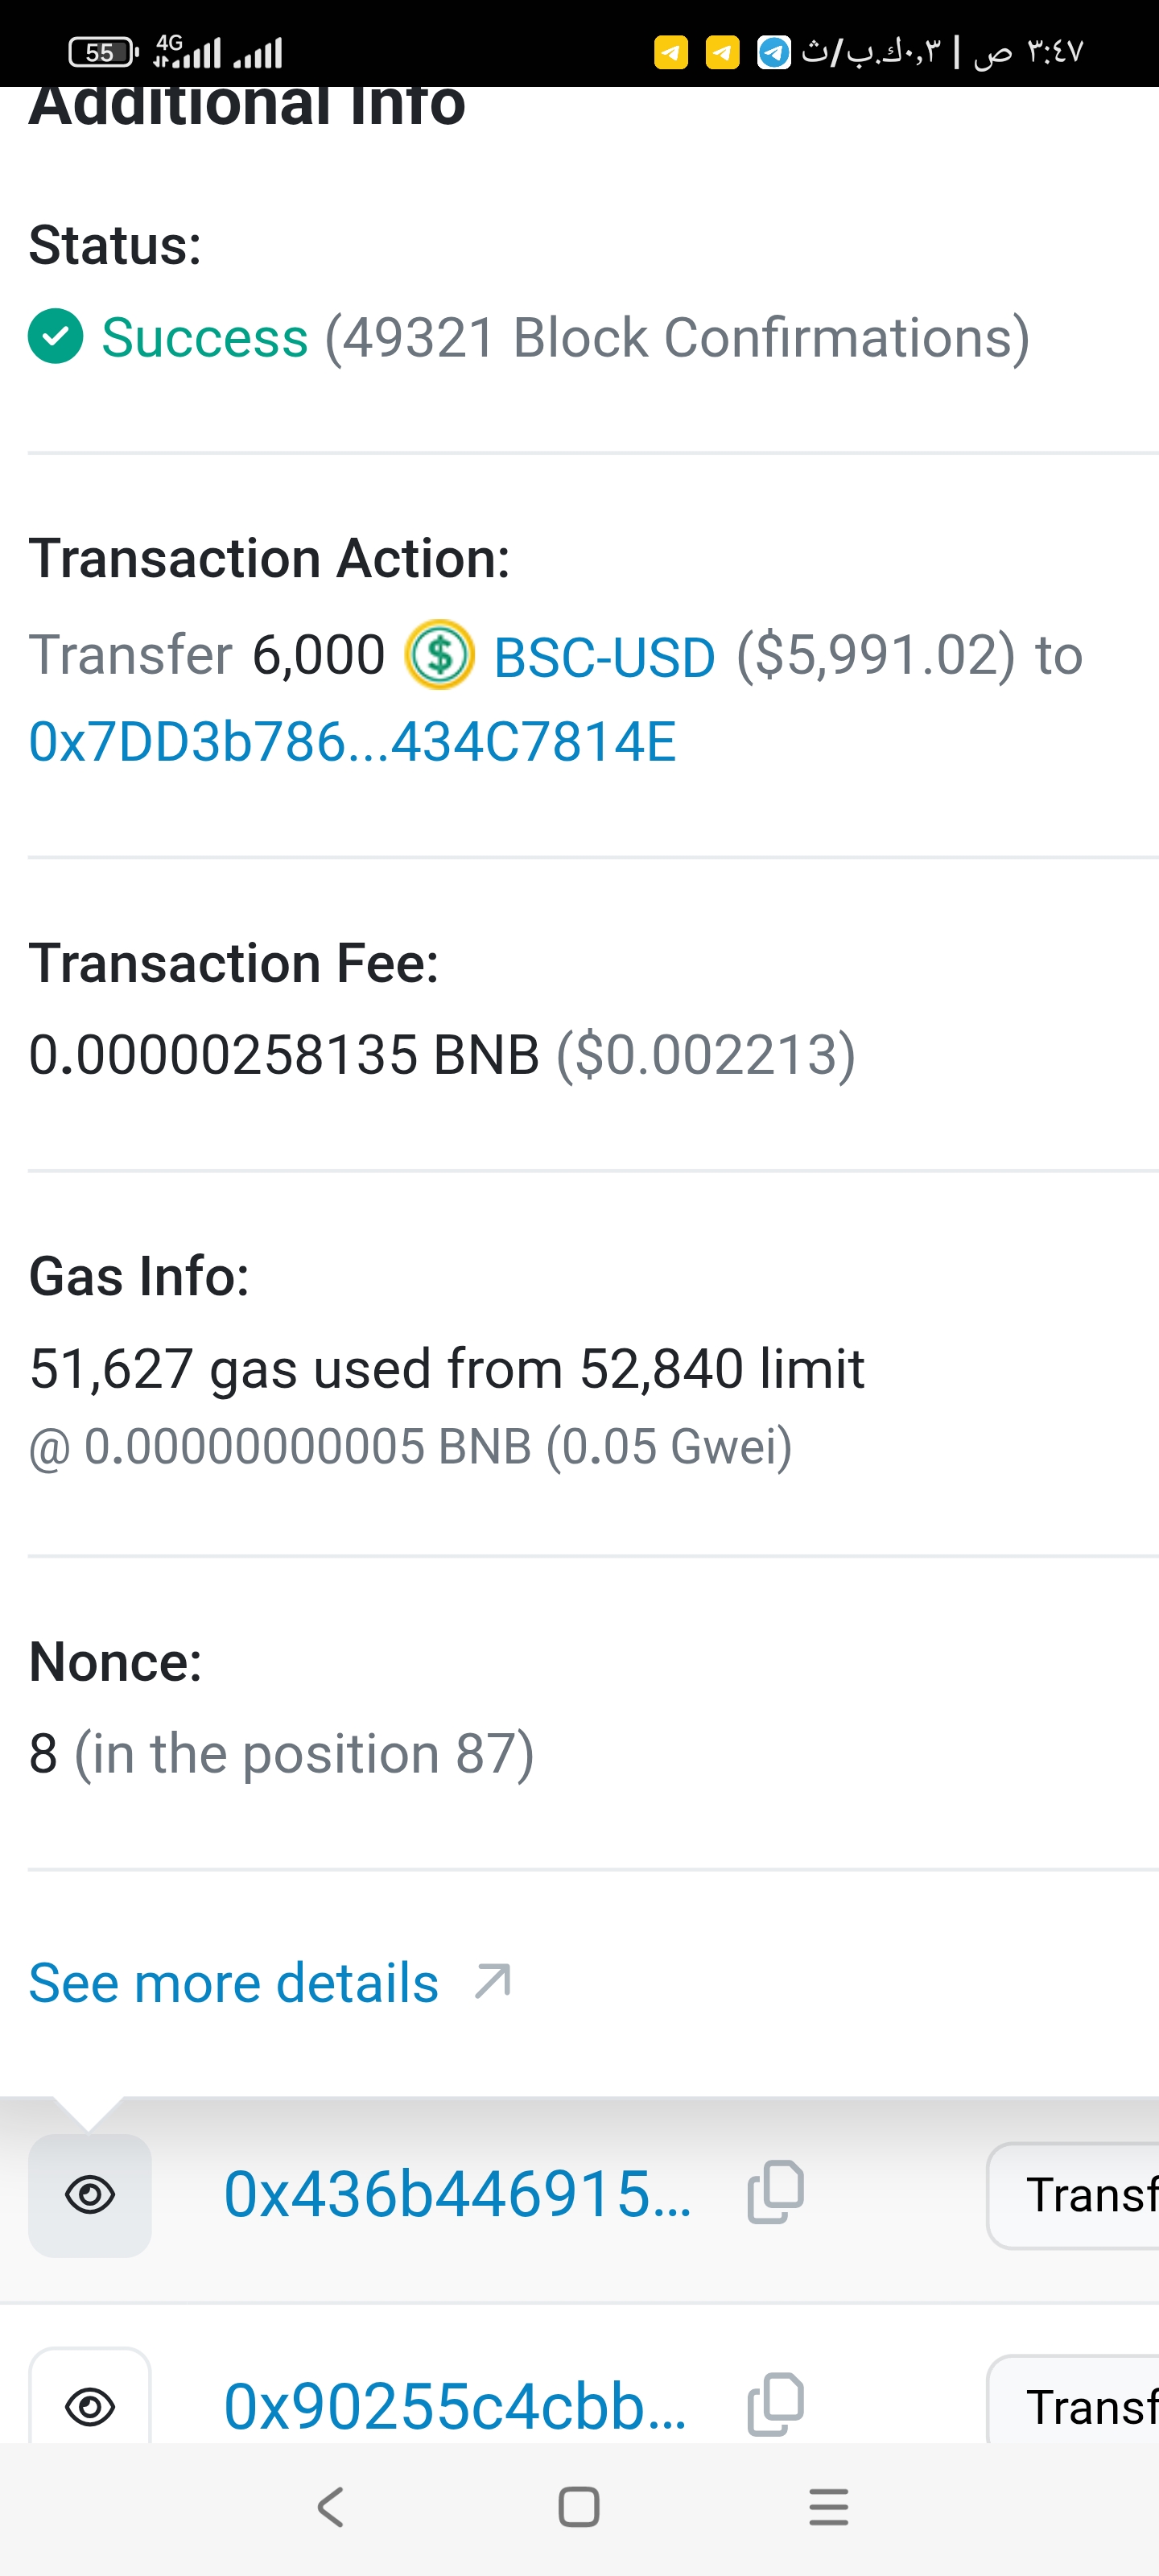This screenshot has height=2576, width=1159.
Task: Copy the 0x436b446915 transaction hash
Action: pyautogui.click(x=776, y=2193)
